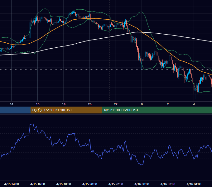Click the 2 hour axis label
Image resolution: width=212 pixels, height=187 pixels.
pyautogui.click(x=168, y=104)
